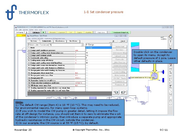Click the feedwater heater vessel icon
The height and width of the screenshot is (136, 182).
(148, 89)
